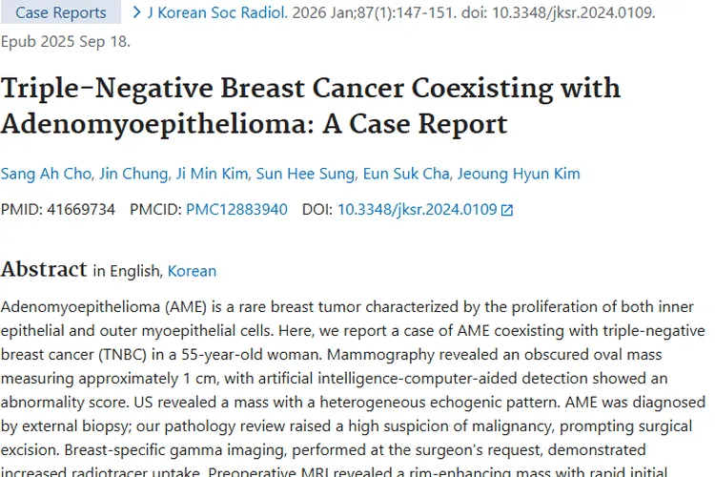Click the English label in the abstract header
715x477 pixels.
click(135, 271)
